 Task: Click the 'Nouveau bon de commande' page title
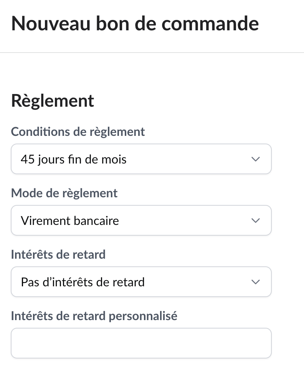[x=135, y=23]
